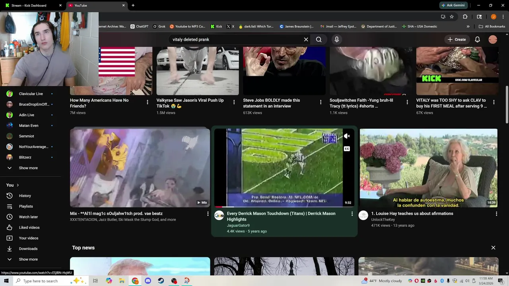Image resolution: width=509 pixels, height=286 pixels.
Task: Open options for Valkyrae push up video
Action: click(x=234, y=102)
